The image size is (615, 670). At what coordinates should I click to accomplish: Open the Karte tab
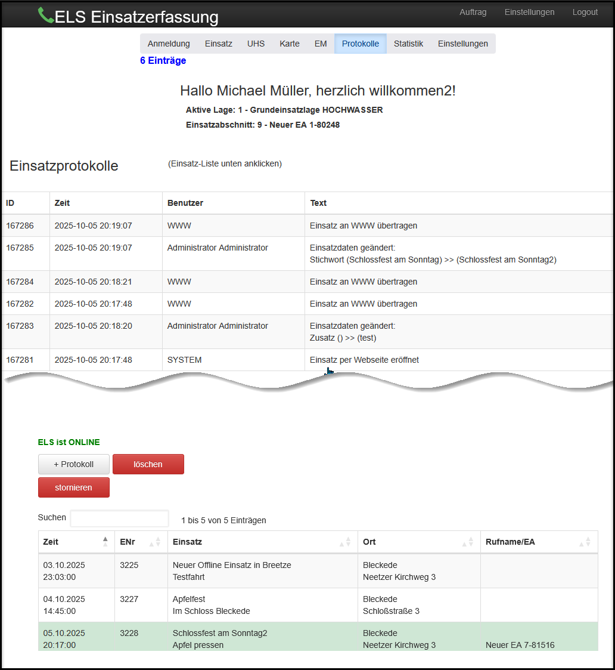coord(290,44)
